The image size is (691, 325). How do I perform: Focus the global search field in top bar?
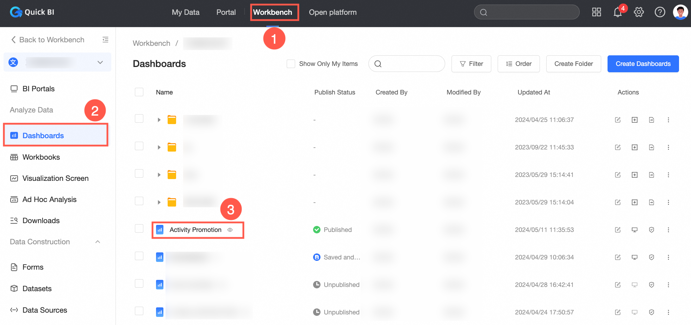point(527,12)
